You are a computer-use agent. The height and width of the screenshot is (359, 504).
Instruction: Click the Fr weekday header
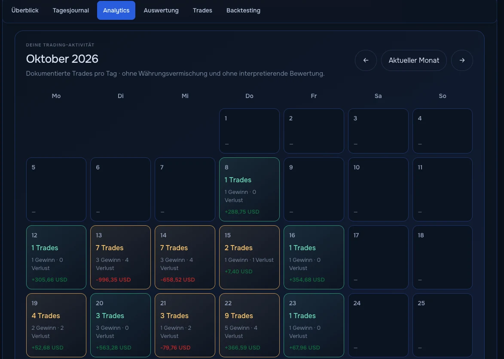click(x=314, y=96)
